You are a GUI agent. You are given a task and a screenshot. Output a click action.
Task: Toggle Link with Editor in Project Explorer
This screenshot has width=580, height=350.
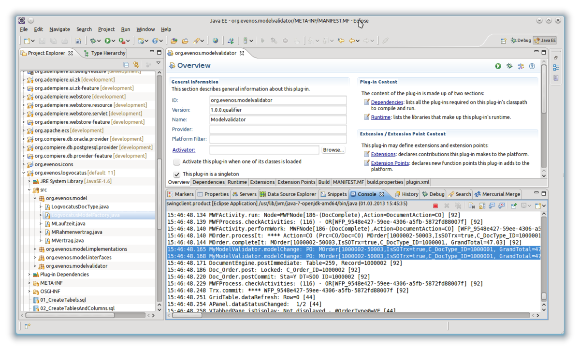(136, 65)
